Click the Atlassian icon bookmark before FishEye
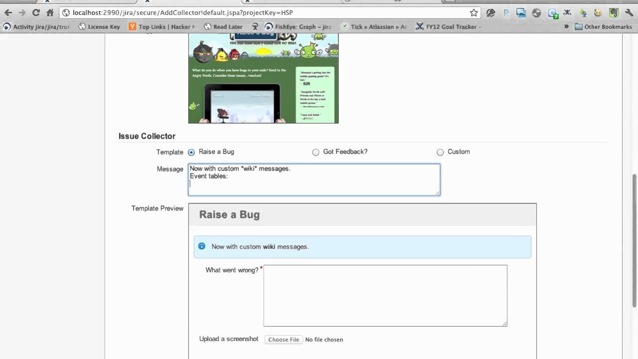This screenshot has height=359, width=638. 255,27
